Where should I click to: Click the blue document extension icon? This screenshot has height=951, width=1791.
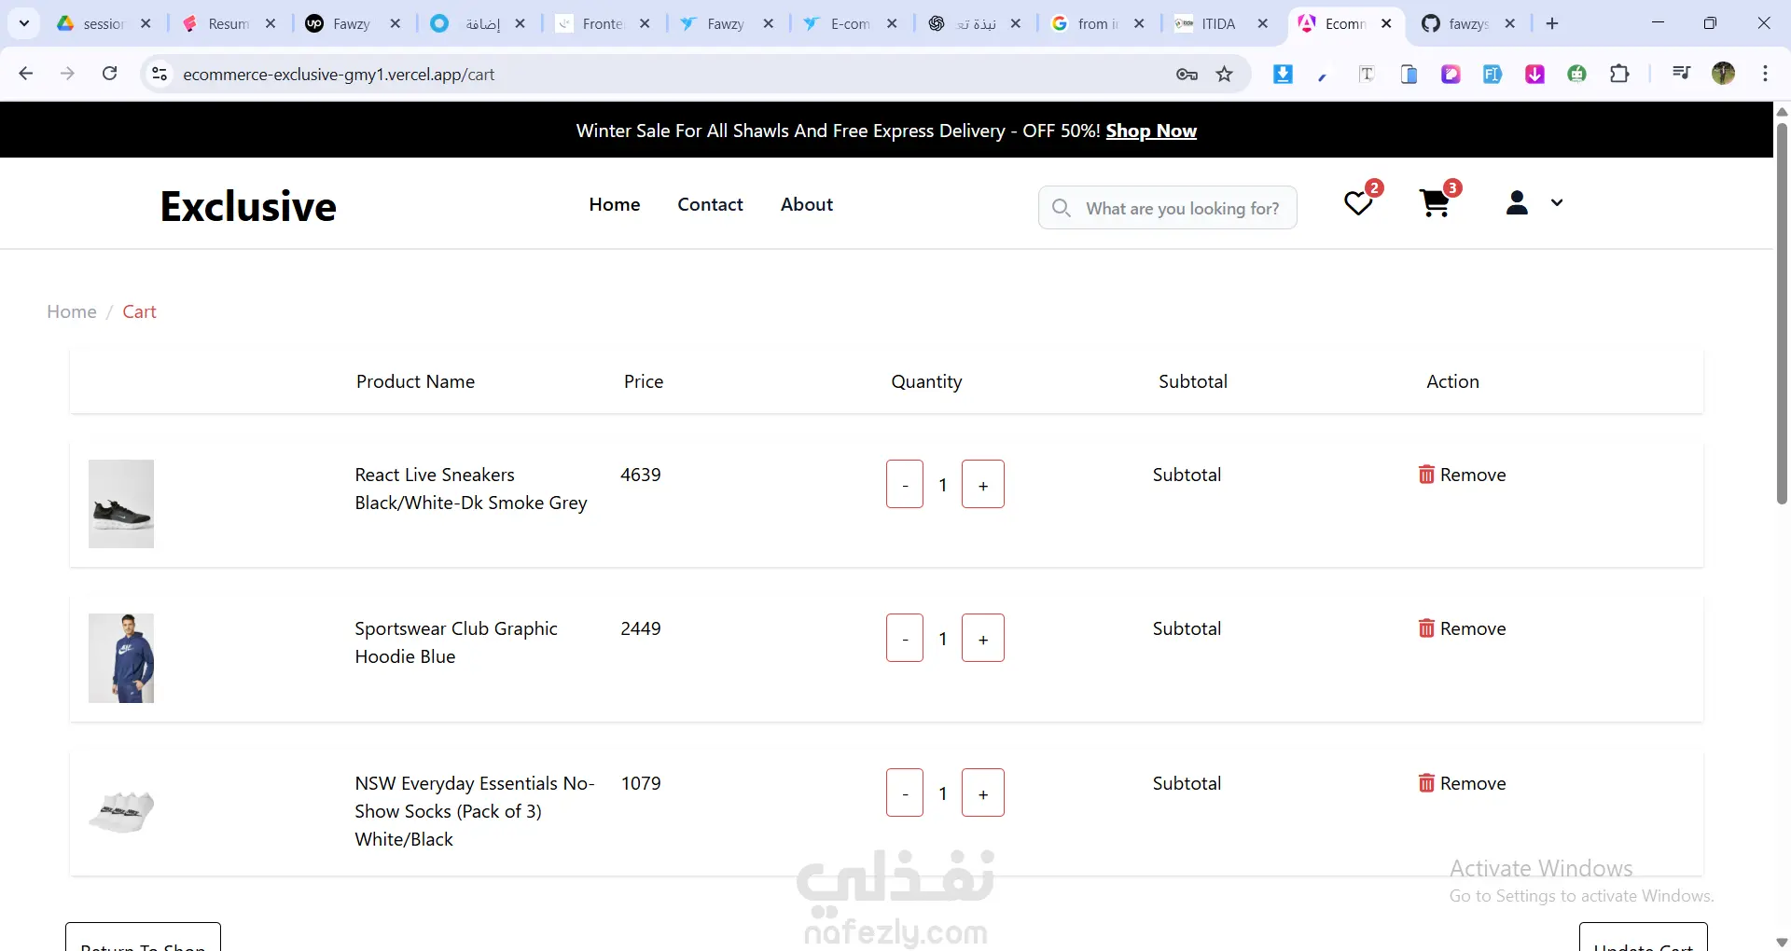point(1409,74)
